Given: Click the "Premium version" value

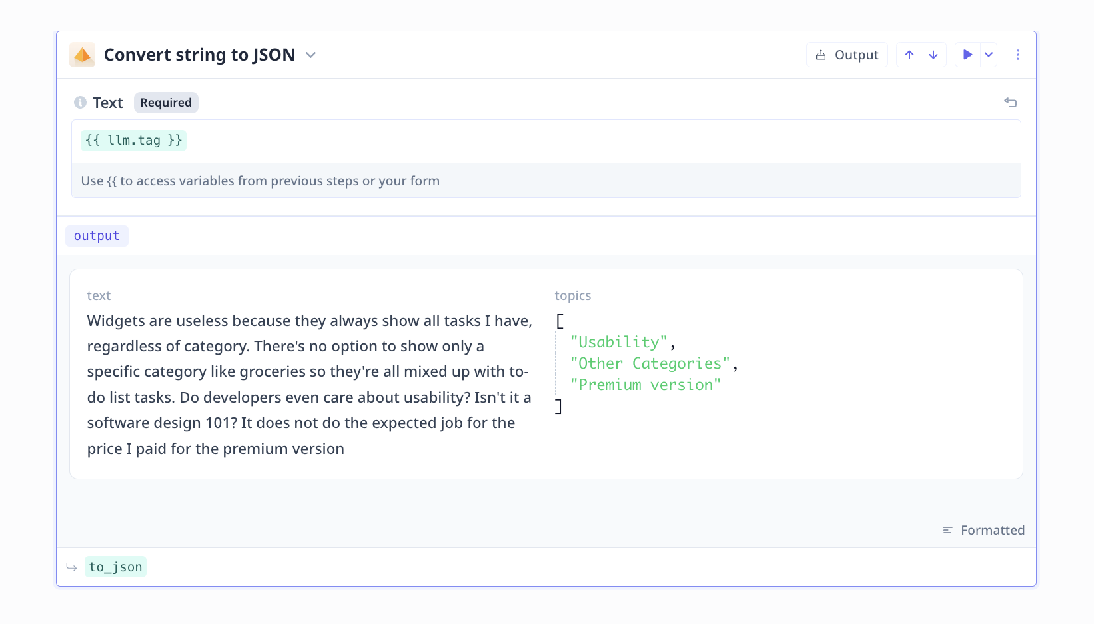Looking at the screenshot, I should click(646, 385).
